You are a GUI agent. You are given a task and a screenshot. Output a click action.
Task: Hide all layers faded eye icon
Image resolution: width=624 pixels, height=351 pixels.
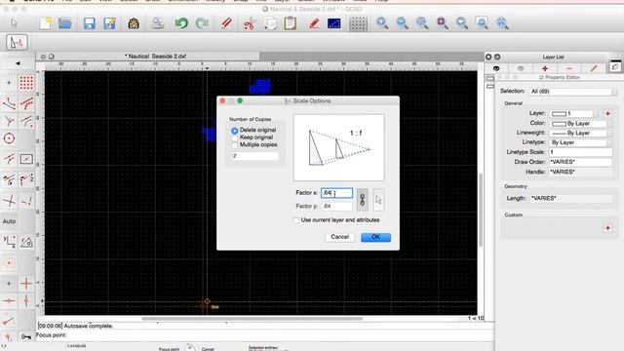coord(521,68)
